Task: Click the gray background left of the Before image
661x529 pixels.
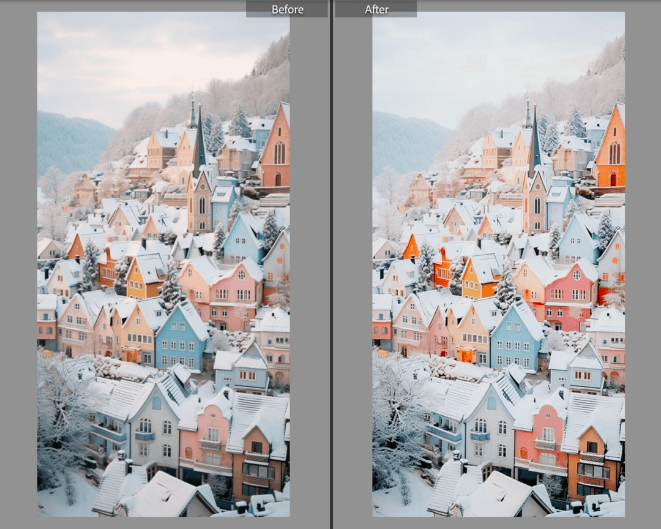Action: click(18, 264)
